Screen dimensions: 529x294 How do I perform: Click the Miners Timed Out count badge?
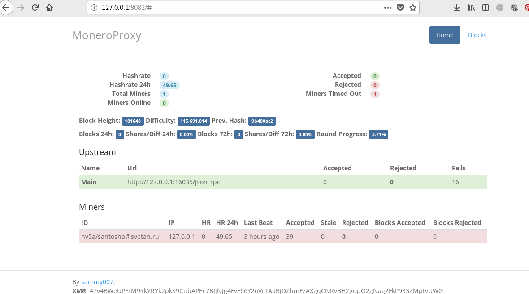[x=374, y=94]
